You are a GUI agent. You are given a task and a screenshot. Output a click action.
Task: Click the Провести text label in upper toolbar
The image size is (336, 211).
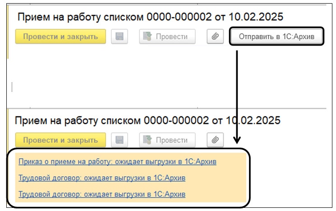(171, 37)
